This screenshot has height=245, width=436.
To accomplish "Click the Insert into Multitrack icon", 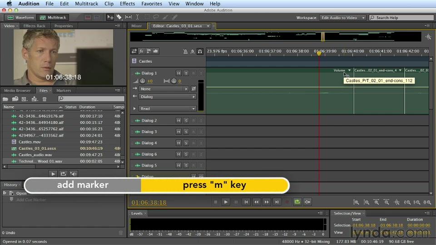I will click(x=34, y=99).
